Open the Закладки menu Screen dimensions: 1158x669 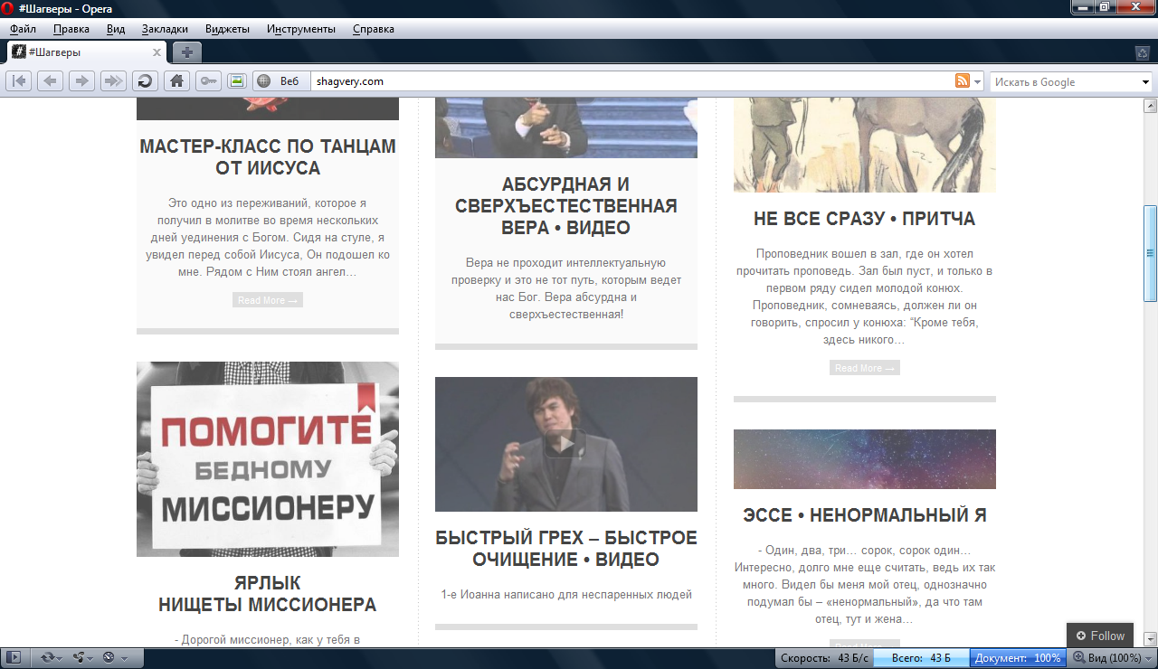(165, 29)
